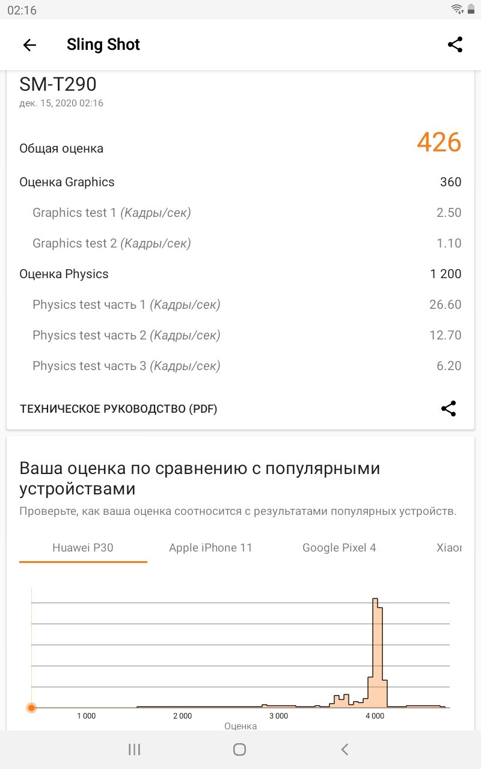Tap the Оценка Physics row
Viewport: 481px width, 769px height.
(240, 274)
